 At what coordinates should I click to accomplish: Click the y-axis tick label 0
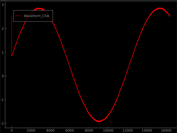point(2,76)
